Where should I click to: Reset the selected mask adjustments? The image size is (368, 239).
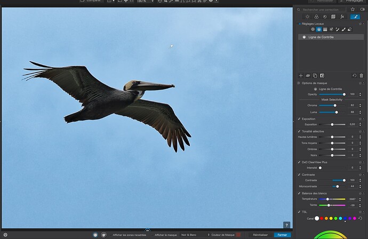pyautogui.click(x=354, y=76)
